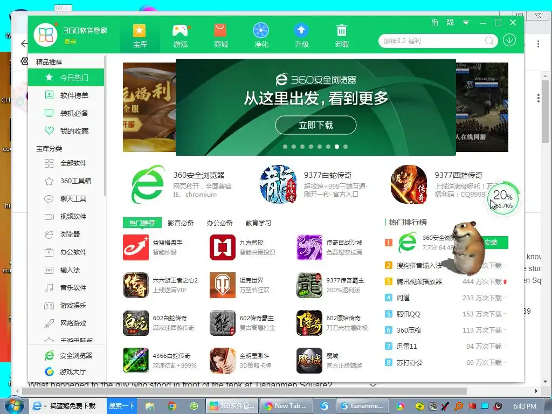Open the 升级 upgrade arrow icon

301,30
